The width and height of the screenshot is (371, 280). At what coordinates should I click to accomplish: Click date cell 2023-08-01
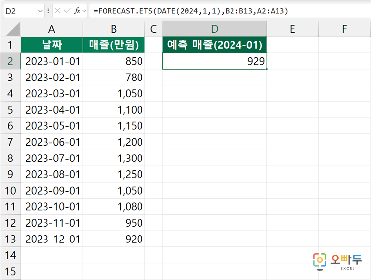click(x=52, y=174)
